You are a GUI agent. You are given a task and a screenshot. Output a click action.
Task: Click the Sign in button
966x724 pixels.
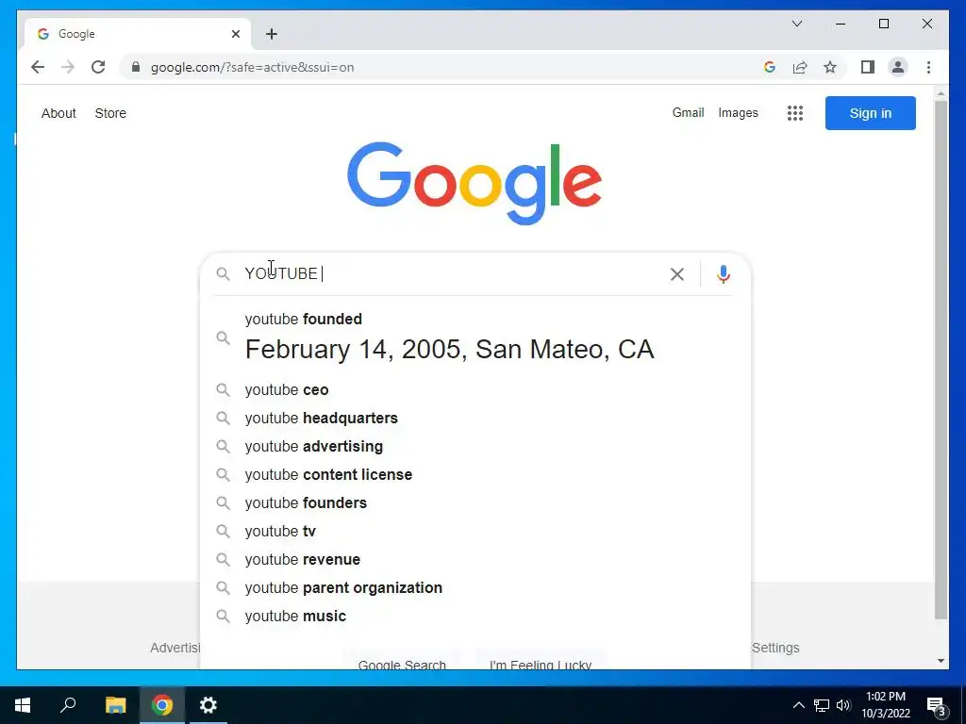pos(870,113)
